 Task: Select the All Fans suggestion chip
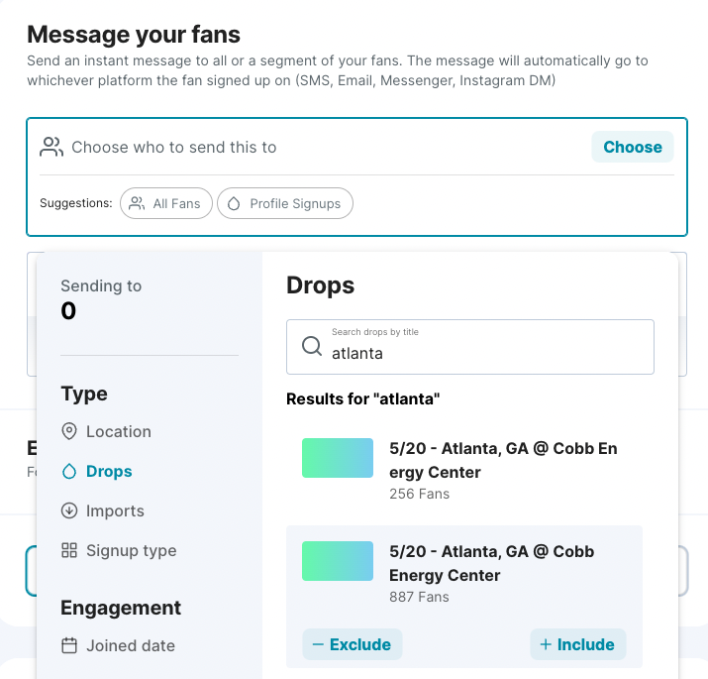pos(165,203)
